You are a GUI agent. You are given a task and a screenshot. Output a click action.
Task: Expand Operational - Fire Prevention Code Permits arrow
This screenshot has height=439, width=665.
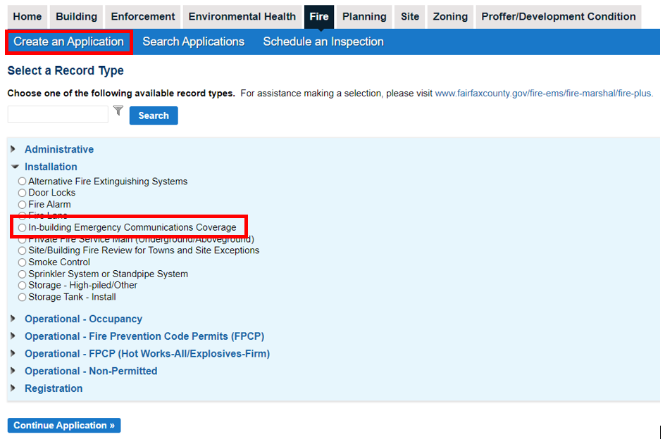pyautogui.click(x=13, y=336)
